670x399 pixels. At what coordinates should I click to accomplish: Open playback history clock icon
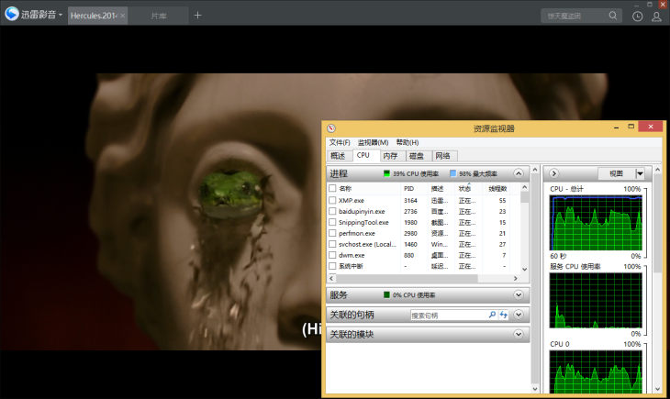(637, 17)
